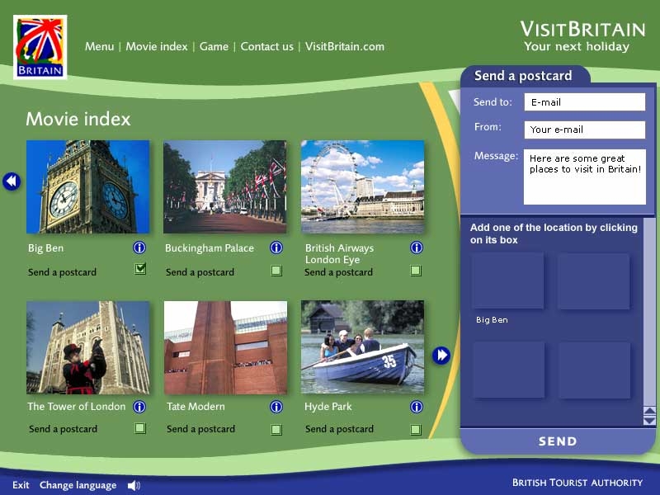Screen dimensions: 660x495
Task: Open info for Big Ben
Action: 139,247
